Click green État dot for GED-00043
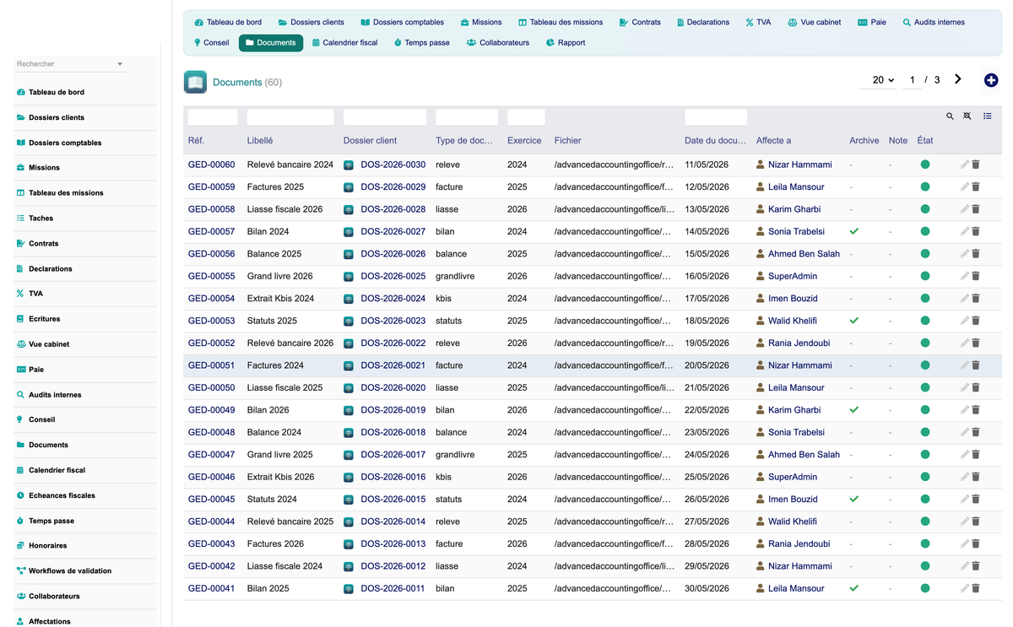Image resolution: width=1013 pixels, height=627 pixels. pyautogui.click(x=925, y=543)
